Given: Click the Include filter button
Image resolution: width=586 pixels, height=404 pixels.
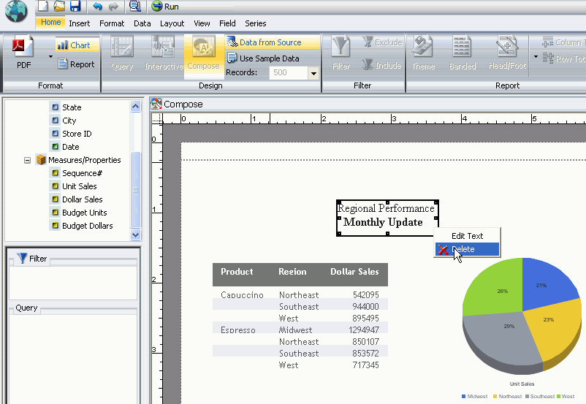Looking at the screenshot, I should point(382,66).
